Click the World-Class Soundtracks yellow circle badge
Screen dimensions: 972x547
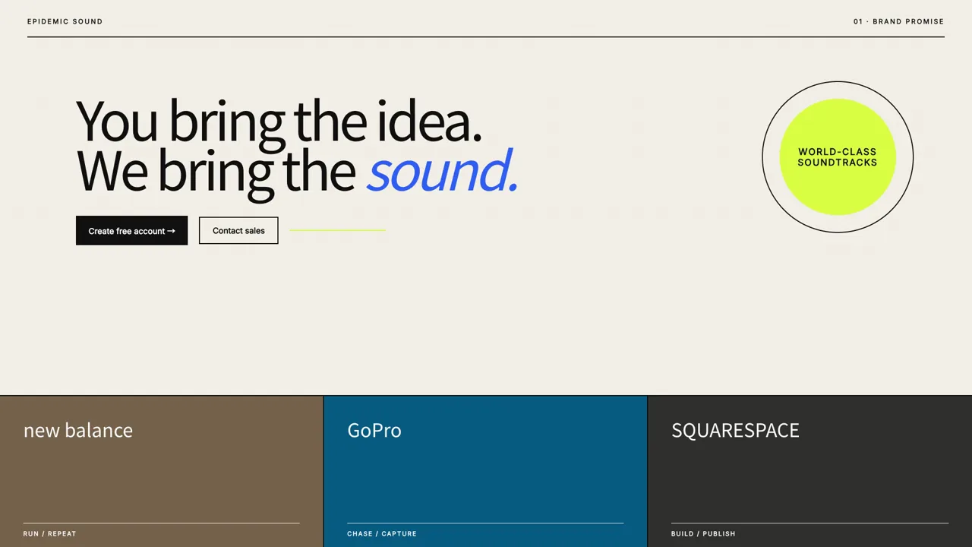[838, 157]
